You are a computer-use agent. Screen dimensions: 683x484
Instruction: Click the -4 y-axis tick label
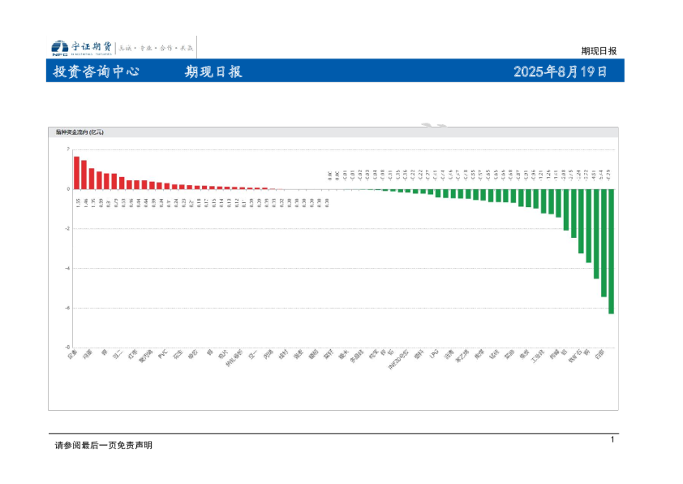(x=67, y=268)
